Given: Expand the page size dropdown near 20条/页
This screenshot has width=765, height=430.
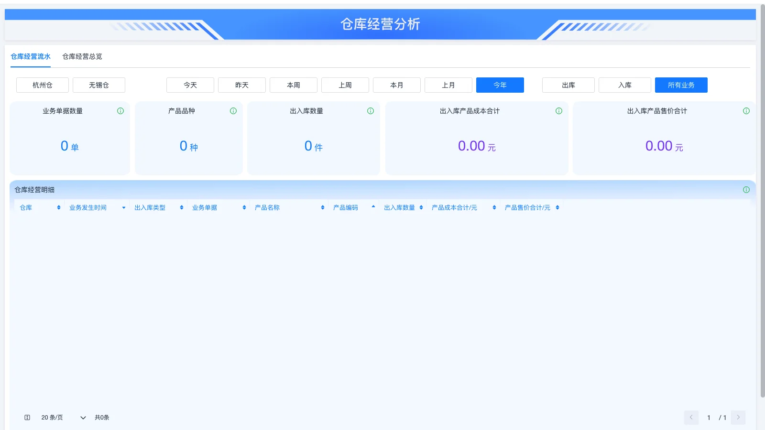Looking at the screenshot, I should (83, 417).
